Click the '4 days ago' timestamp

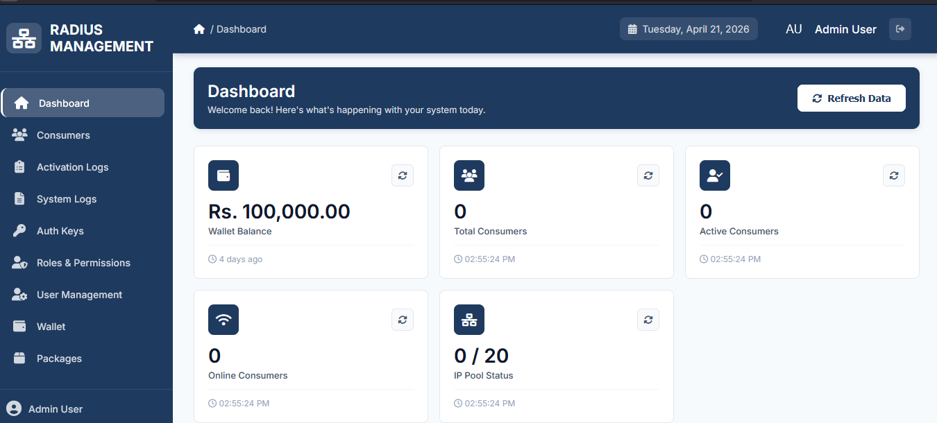coord(241,259)
